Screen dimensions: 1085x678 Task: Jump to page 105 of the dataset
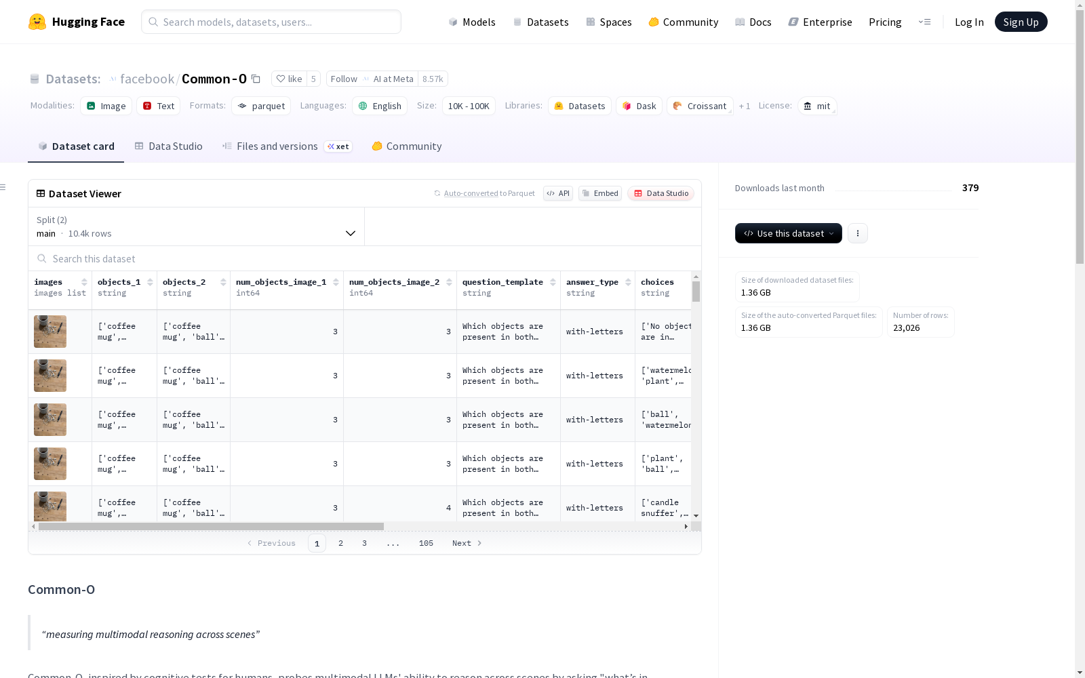(426, 543)
